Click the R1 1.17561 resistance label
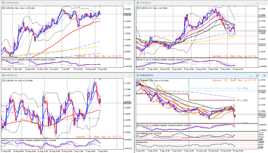The image size is (268, 153). tap(242, 89)
